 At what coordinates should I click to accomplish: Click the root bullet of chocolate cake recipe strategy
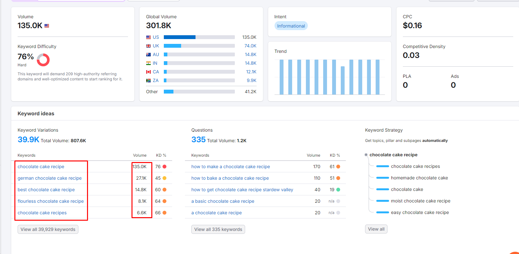(x=366, y=155)
